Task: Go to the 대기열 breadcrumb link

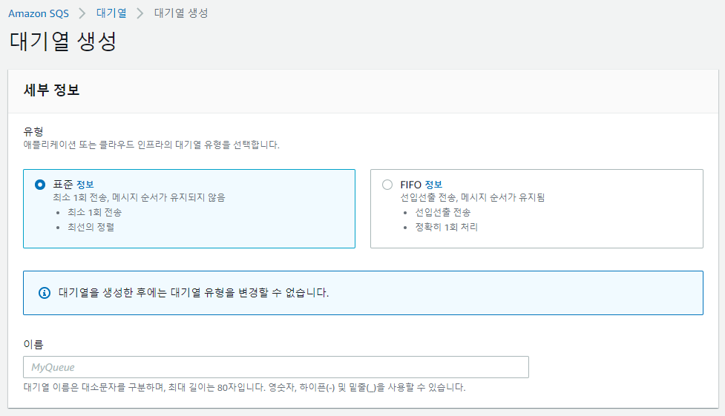Action: pos(111,13)
